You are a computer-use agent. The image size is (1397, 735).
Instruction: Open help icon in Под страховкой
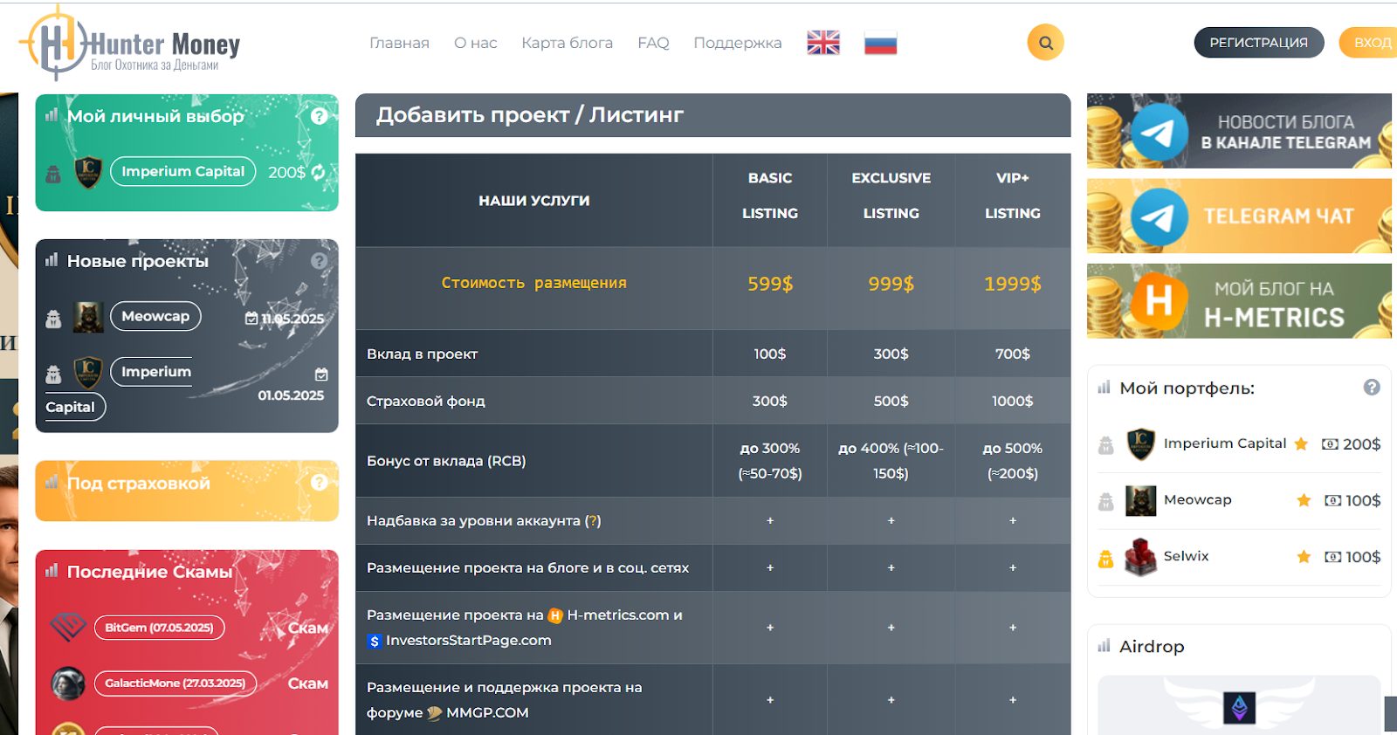[320, 482]
